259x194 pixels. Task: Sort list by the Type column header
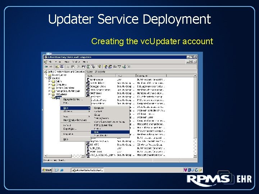(126, 76)
